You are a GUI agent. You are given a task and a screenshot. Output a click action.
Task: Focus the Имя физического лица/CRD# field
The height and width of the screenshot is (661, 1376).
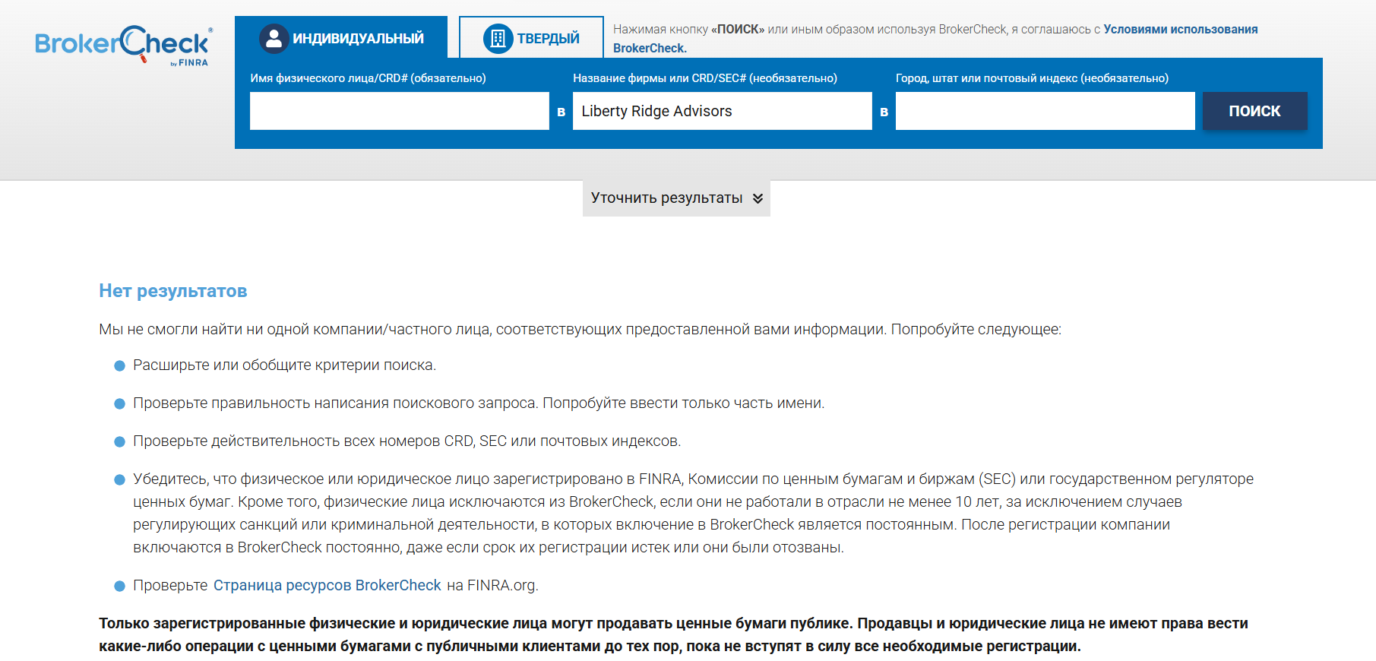(x=399, y=111)
